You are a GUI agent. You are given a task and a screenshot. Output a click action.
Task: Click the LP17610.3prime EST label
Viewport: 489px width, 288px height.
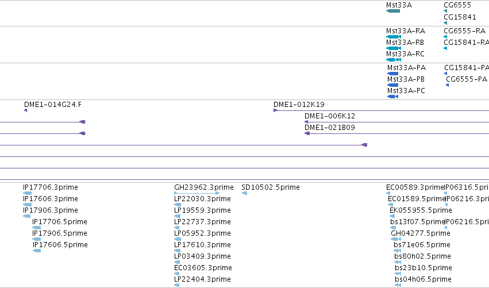point(202,245)
